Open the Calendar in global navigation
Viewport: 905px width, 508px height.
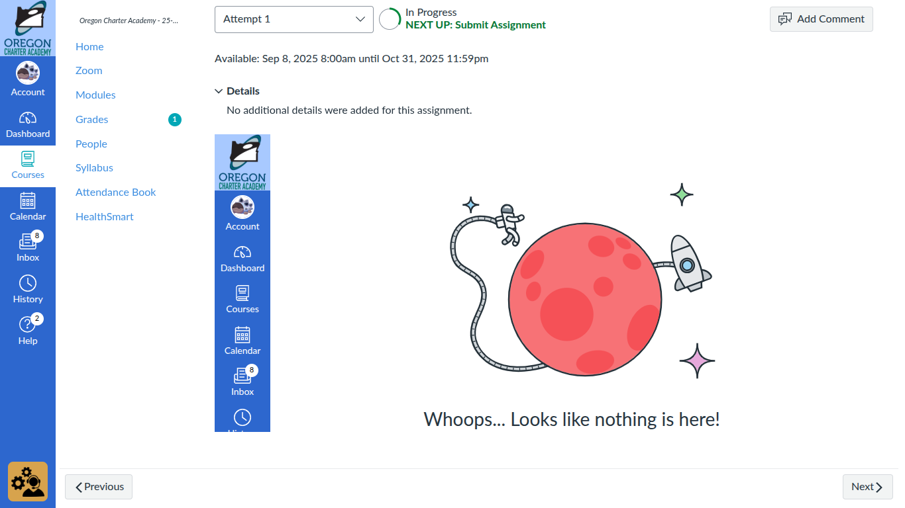[x=28, y=208]
